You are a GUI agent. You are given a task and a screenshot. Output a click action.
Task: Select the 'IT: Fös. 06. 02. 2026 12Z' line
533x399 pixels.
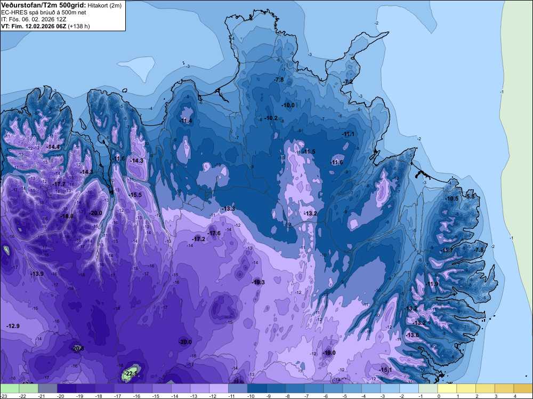coord(33,19)
